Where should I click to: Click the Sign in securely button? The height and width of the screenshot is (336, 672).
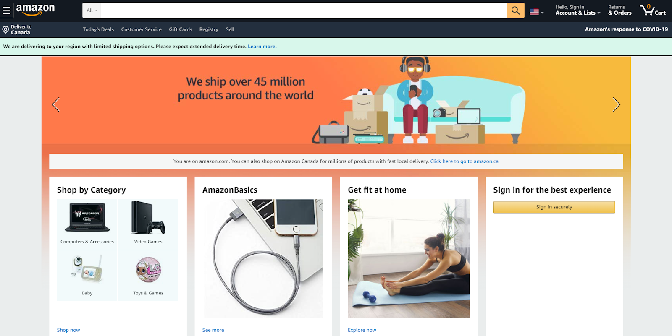pos(554,207)
